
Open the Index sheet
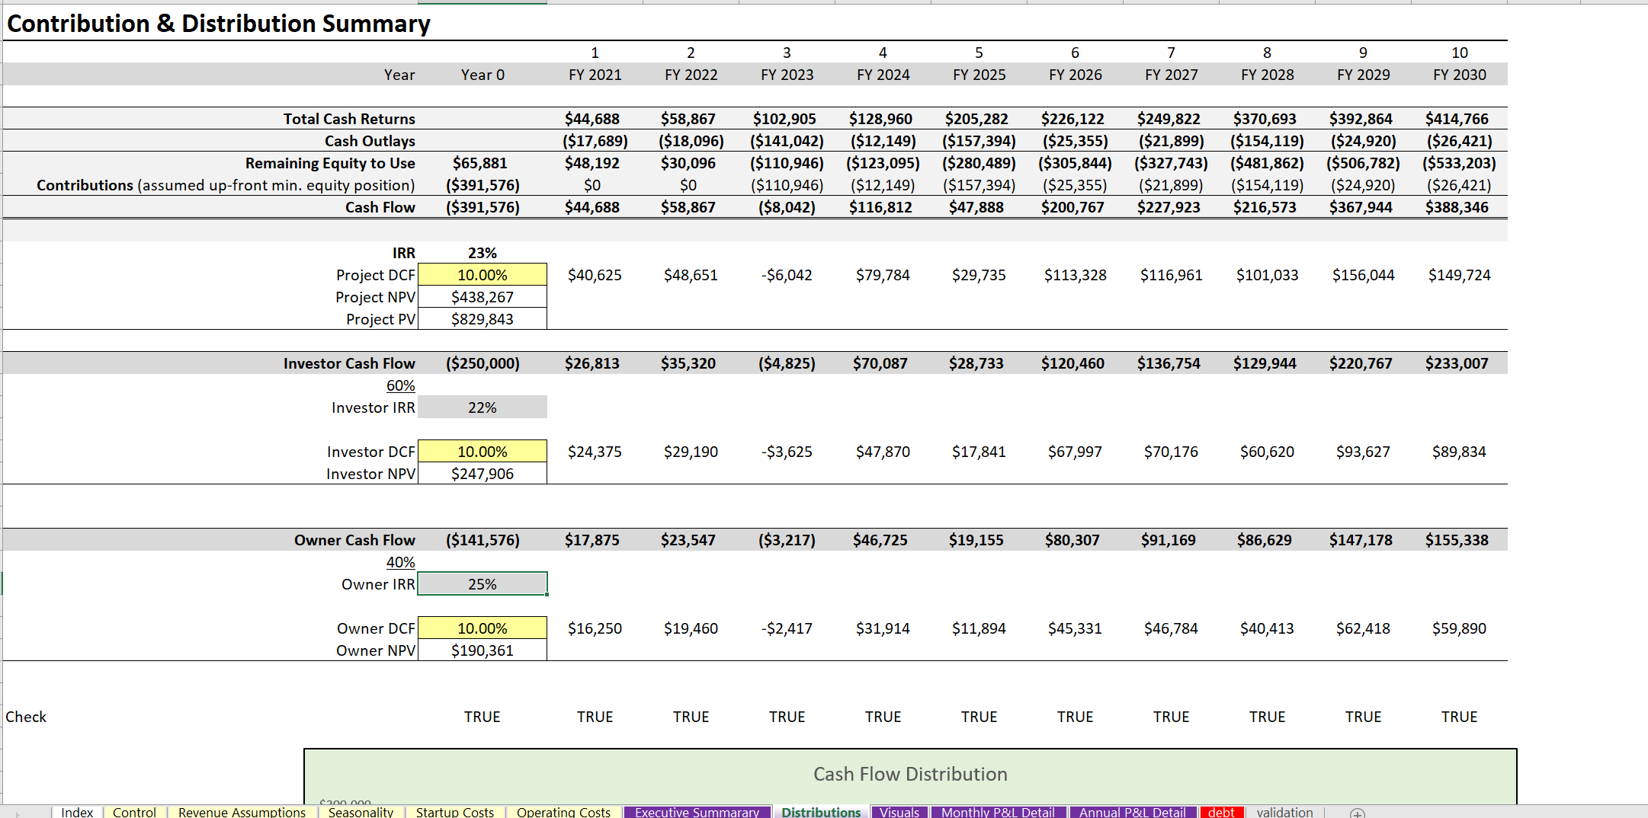click(76, 812)
